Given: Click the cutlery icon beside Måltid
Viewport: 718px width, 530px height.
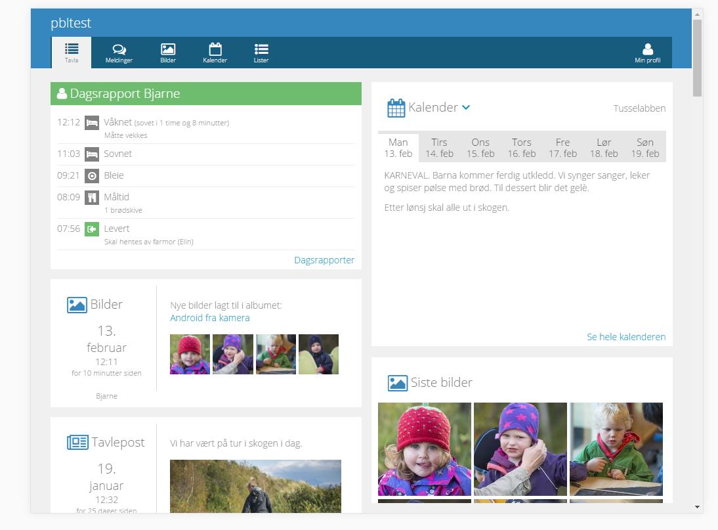Looking at the screenshot, I should coord(92,198).
